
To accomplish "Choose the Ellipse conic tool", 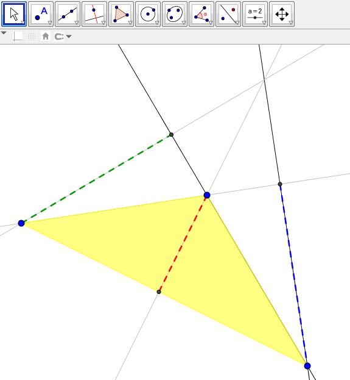I will (x=175, y=14).
